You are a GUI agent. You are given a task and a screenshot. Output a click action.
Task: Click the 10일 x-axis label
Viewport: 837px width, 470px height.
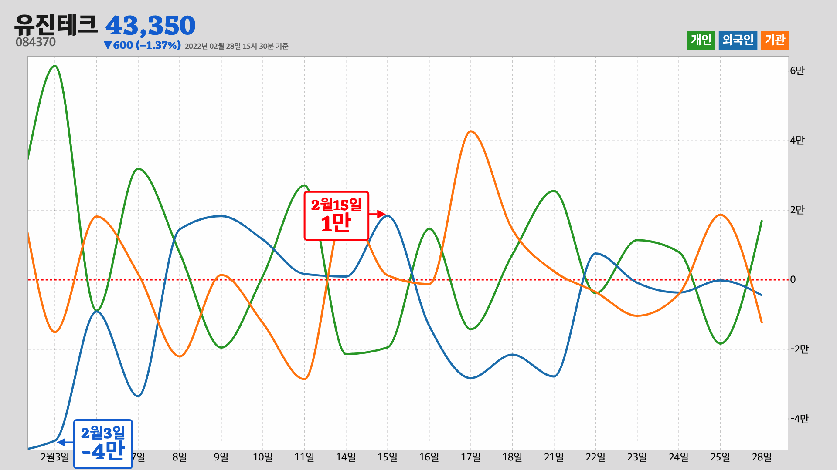pyautogui.click(x=263, y=457)
